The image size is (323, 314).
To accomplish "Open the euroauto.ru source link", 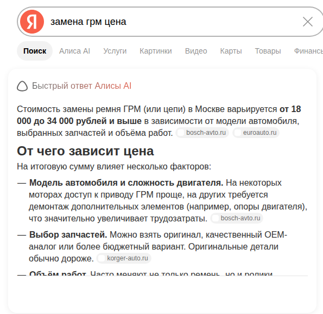I will (256, 133).
